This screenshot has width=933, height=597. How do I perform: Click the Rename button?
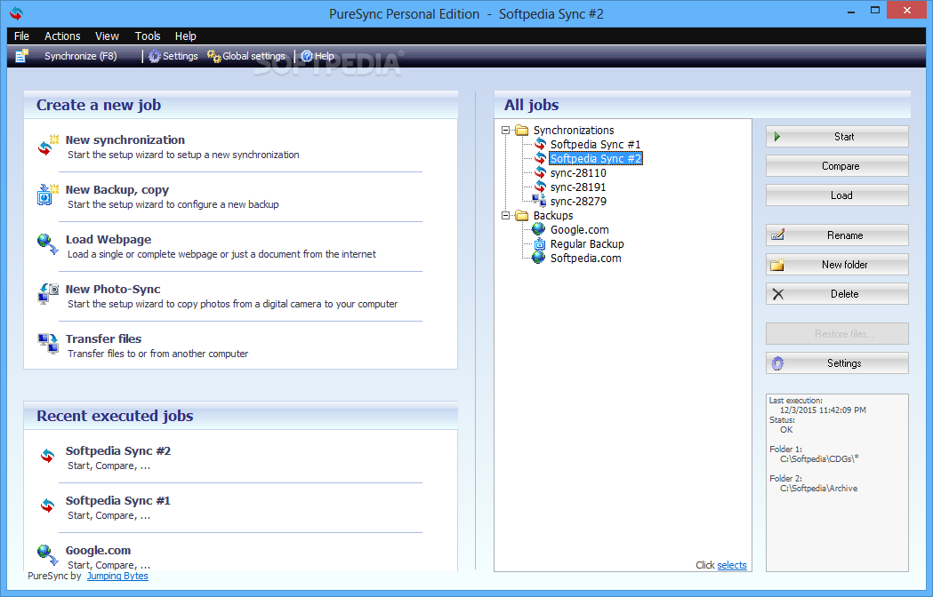(x=837, y=235)
